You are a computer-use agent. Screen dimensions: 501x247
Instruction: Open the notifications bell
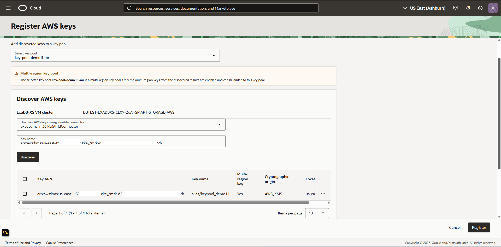point(468,8)
